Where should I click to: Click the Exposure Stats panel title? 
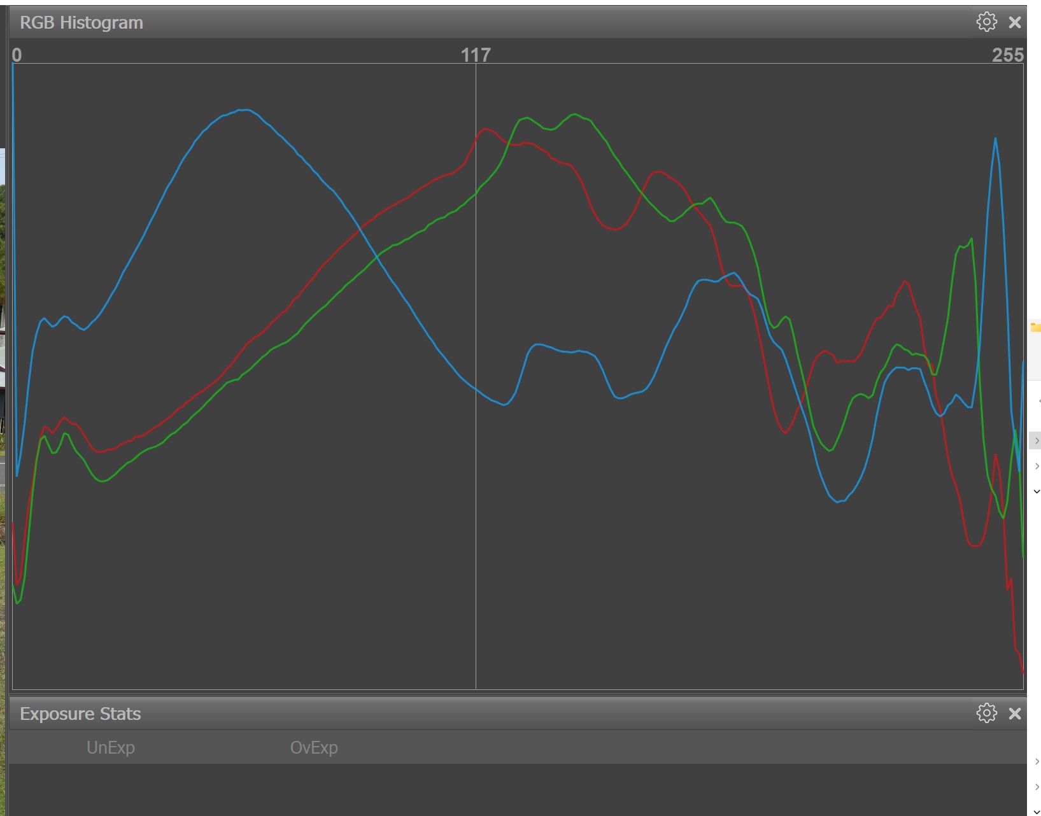[80, 714]
